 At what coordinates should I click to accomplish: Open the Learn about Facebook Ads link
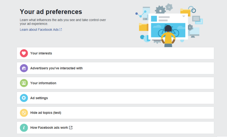coord(39,30)
